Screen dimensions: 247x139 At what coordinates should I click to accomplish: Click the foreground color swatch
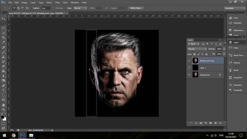pos(2,117)
